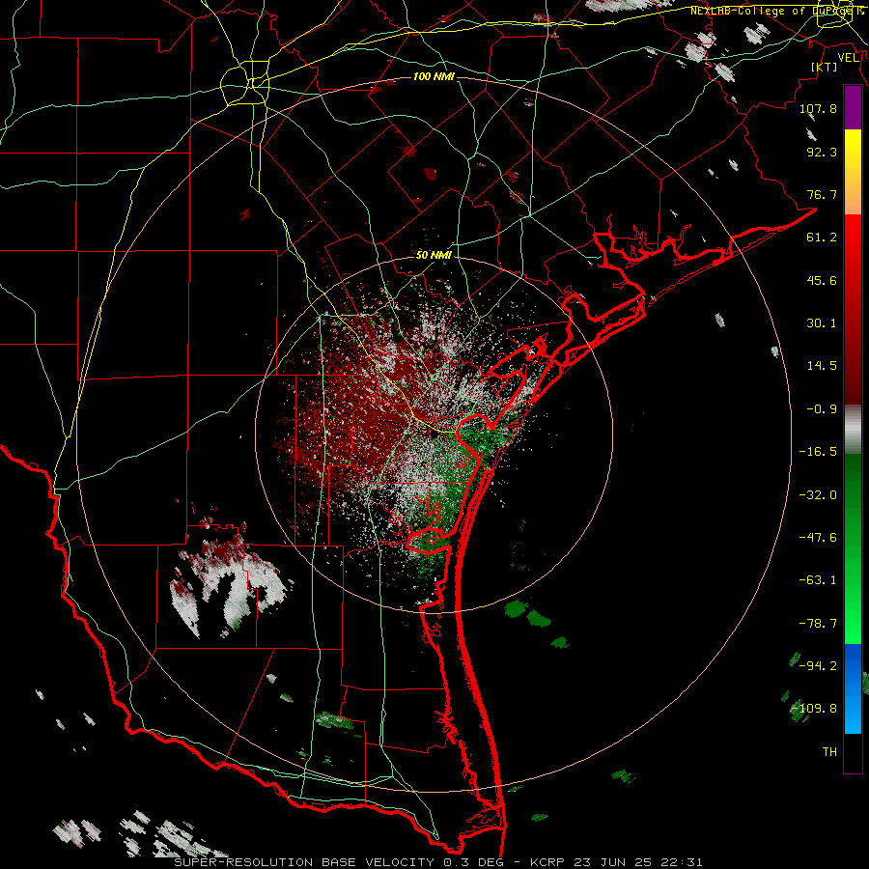The image size is (869, 869).
Task: Click the -32.0 velocity scale value
Action: (818, 495)
